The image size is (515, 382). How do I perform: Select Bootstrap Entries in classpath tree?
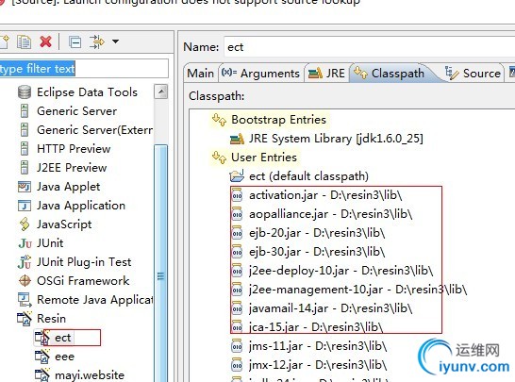tap(278, 120)
